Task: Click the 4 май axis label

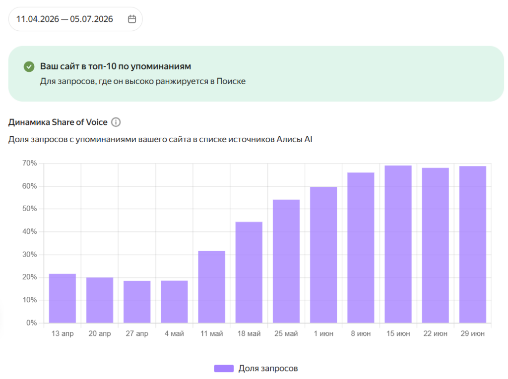Action: [x=174, y=333]
